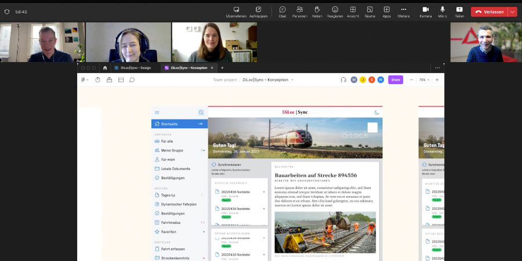Open Tages-La in the sidebar
This screenshot has height=261, width=522.
click(x=179, y=195)
